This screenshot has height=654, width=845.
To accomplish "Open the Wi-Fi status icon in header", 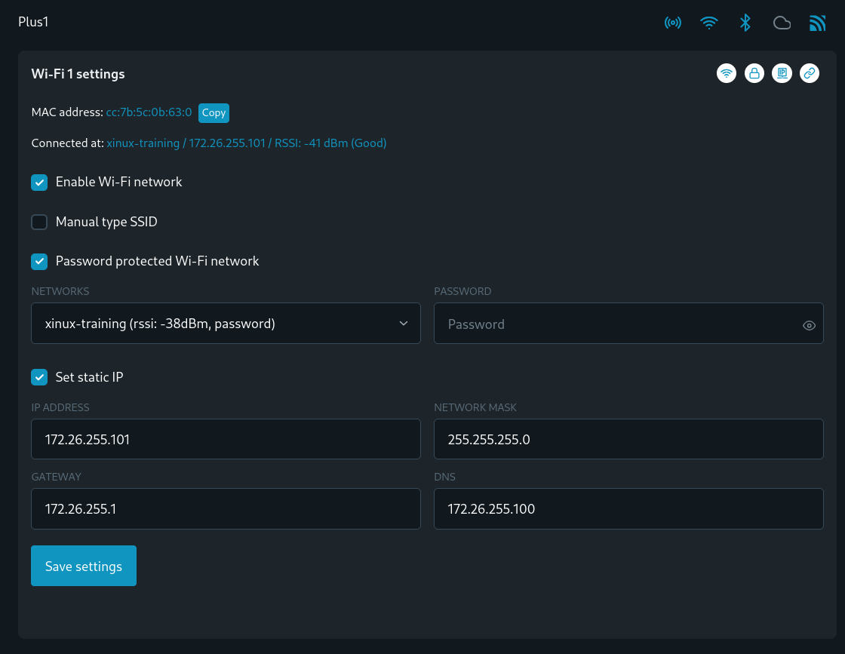I will click(708, 23).
